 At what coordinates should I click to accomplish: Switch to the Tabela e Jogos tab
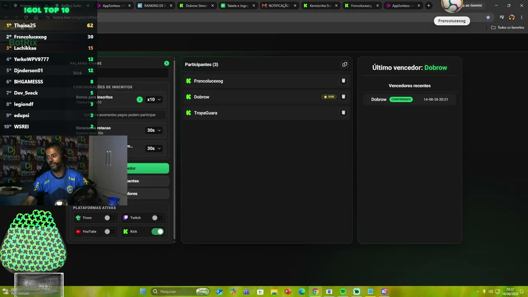point(238,6)
